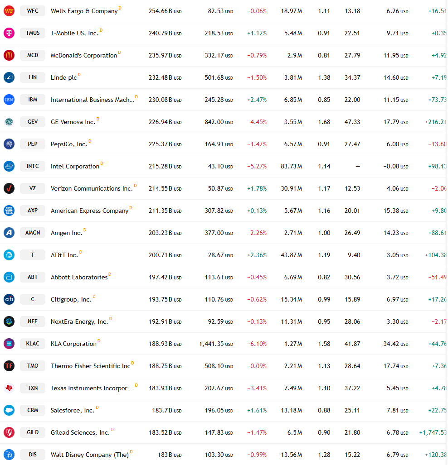The width and height of the screenshot is (448, 465).
Task: Click volume 83.73 M in Intel row
Action: coord(292,166)
